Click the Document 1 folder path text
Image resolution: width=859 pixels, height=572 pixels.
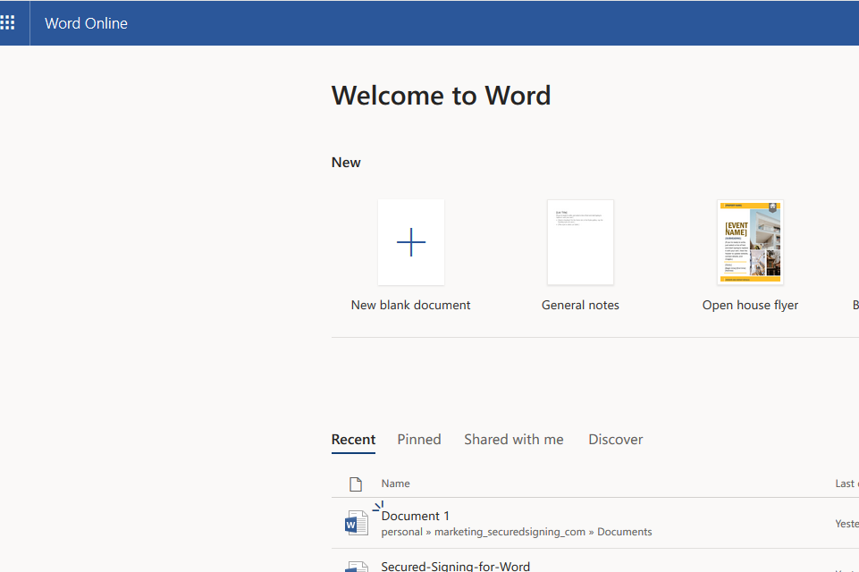pyautogui.click(x=517, y=532)
